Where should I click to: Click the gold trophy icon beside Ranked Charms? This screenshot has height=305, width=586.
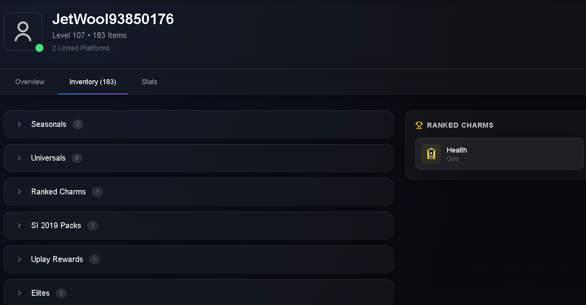tap(419, 125)
